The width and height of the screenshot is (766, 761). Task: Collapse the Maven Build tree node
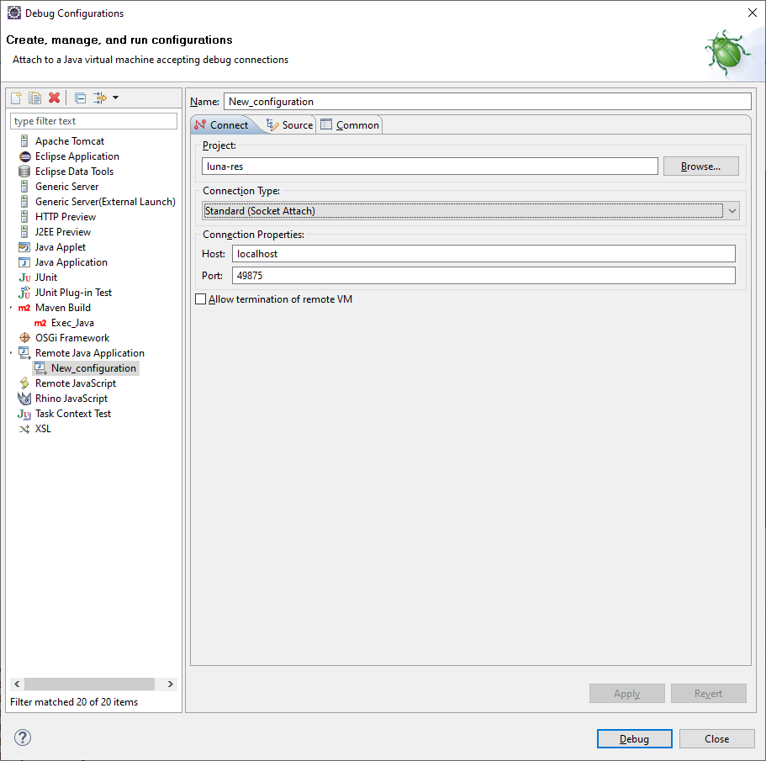tap(11, 308)
